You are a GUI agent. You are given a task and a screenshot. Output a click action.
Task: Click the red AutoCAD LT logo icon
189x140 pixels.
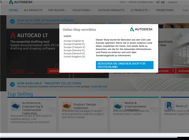tap(13, 35)
